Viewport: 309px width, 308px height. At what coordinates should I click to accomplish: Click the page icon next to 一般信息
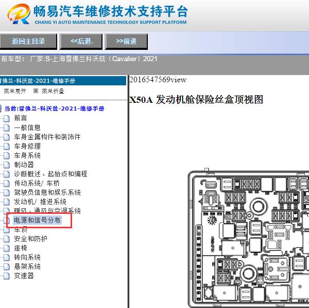pyautogui.click(x=7, y=128)
